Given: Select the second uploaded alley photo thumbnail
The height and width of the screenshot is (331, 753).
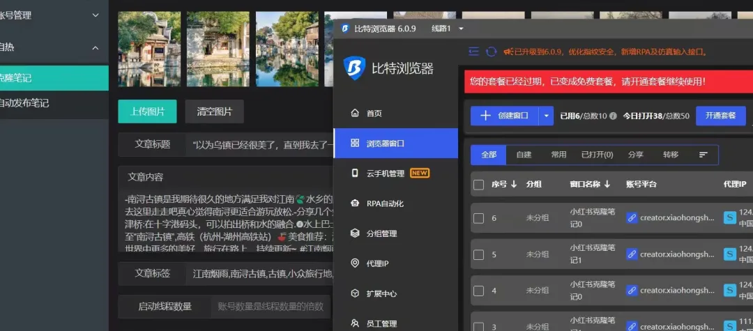Looking at the screenshot, I should point(218,49).
